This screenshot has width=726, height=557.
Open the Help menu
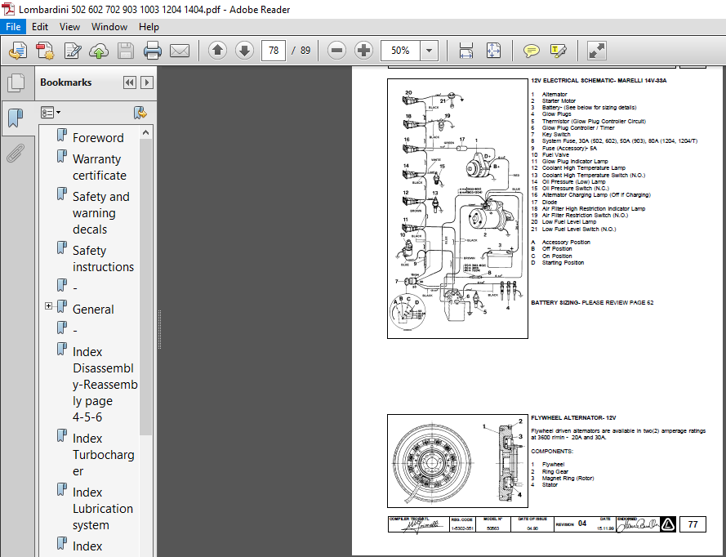click(149, 27)
